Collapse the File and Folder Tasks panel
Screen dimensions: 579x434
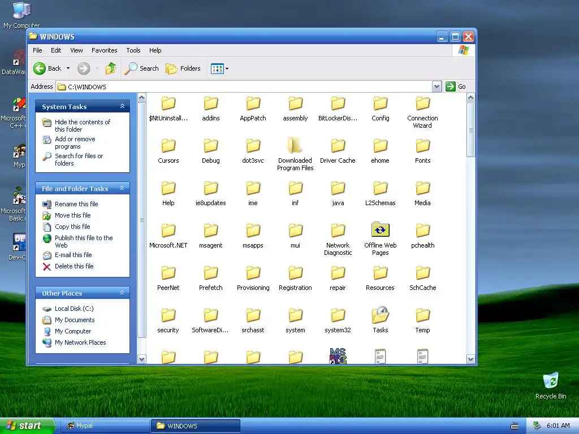(x=122, y=188)
